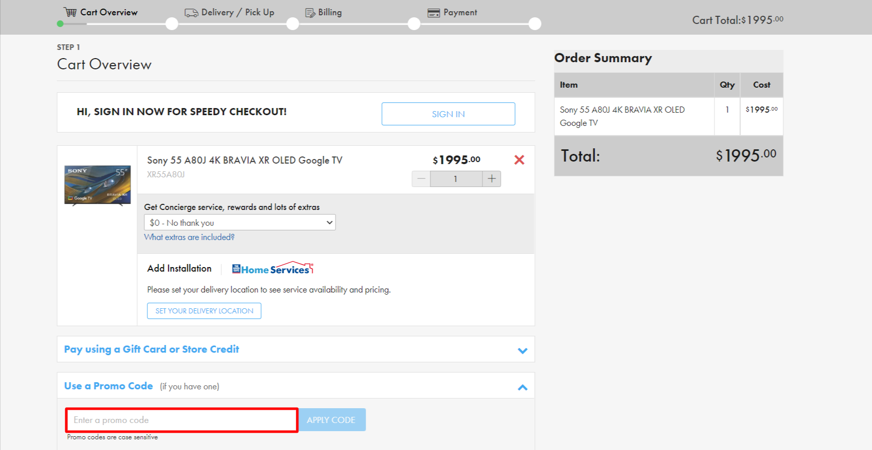Image resolution: width=872 pixels, height=450 pixels.
Task: Click the promo code input field
Action: pos(182,420)
